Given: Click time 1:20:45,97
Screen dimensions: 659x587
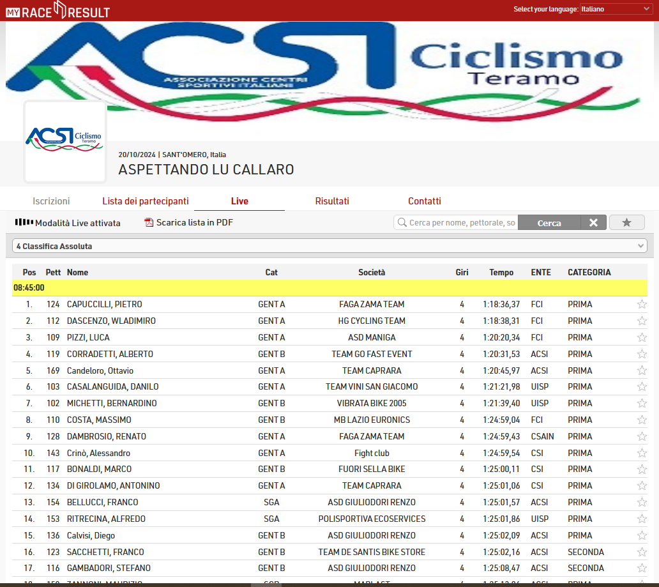Looking at the screenshot, I should (501, 370).
